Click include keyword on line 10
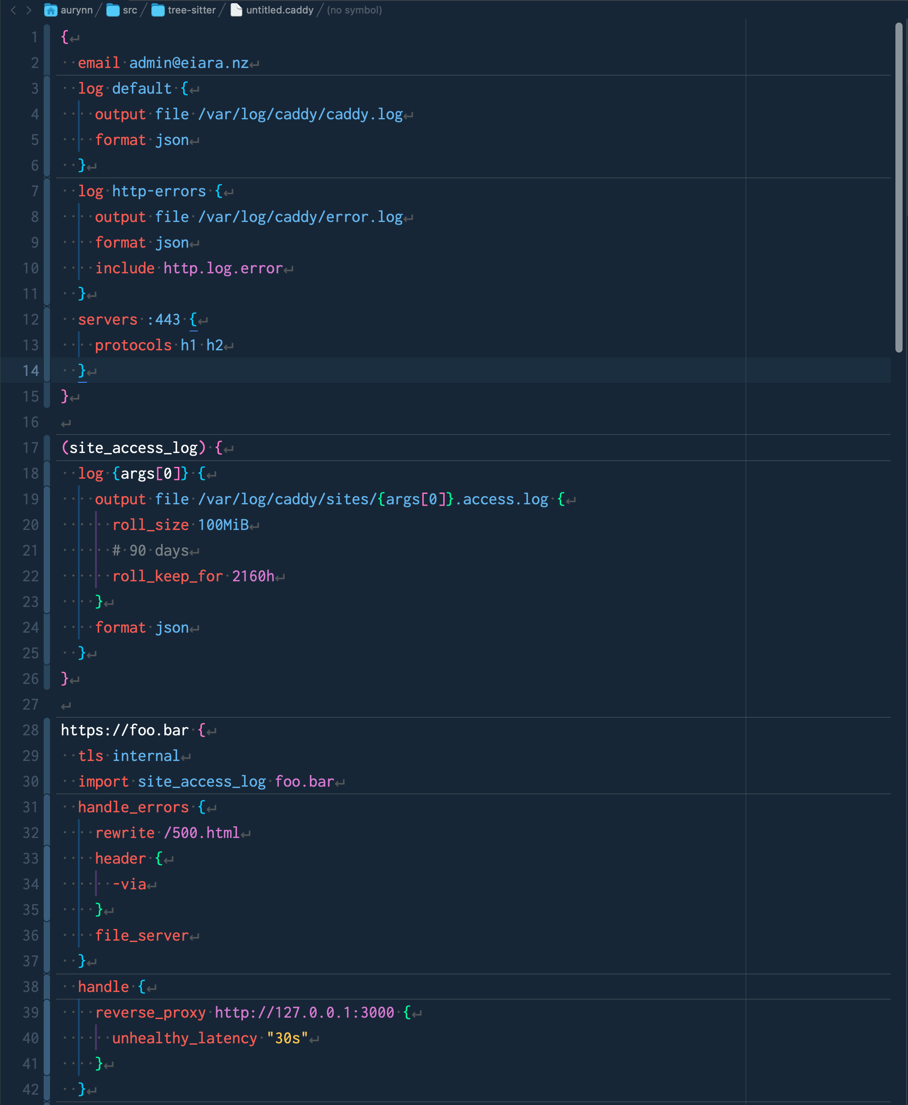 point(124,268)
